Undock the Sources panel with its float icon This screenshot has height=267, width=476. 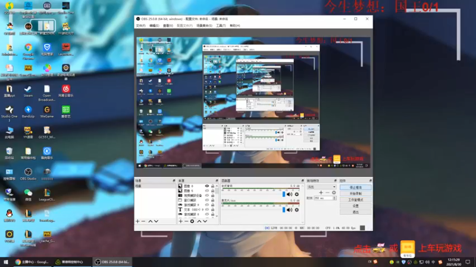pos(217,181)
